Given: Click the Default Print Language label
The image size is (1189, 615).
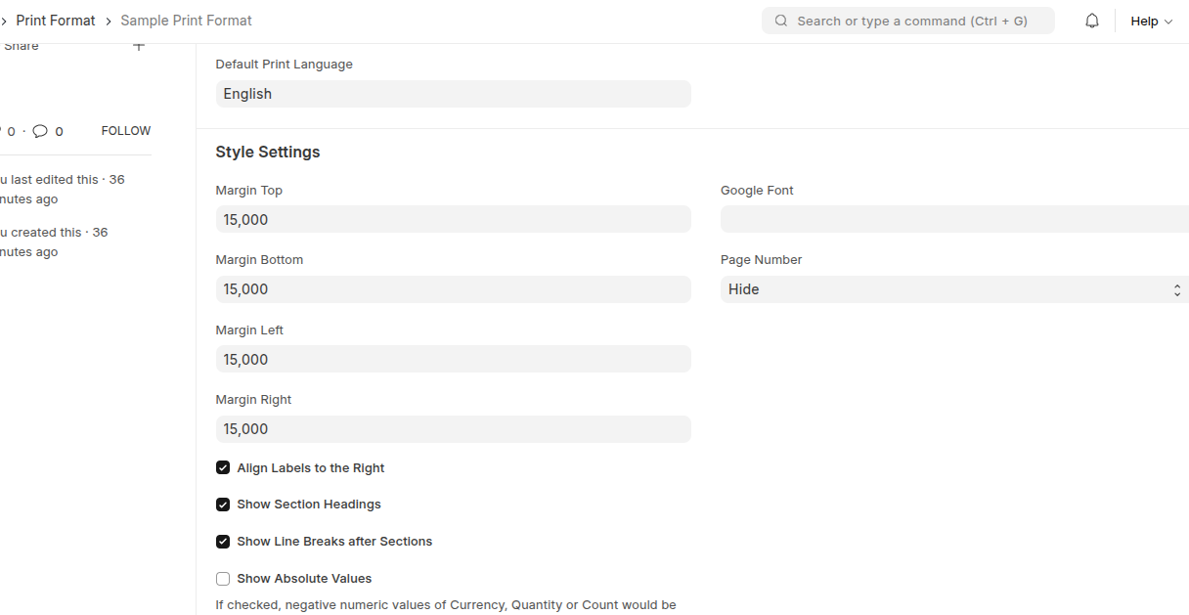Looking at the screenshot, I should tap(284, 65).
